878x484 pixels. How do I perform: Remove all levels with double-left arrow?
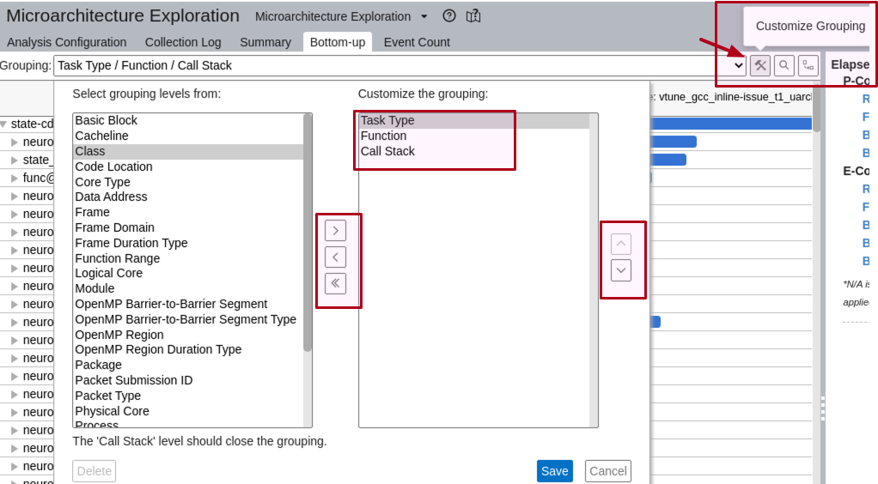(335, 283)
